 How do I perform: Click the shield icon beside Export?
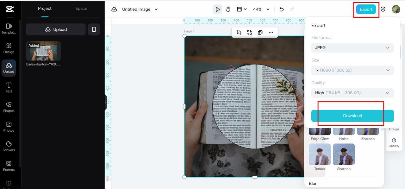pos(383,9)
